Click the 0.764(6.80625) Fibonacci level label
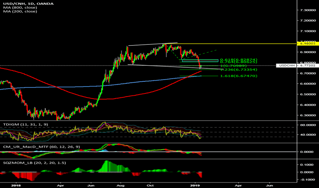The height and width of the screenshot is (188, 319). coord(239,62)
